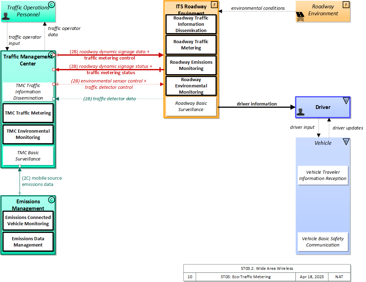Image resolution: width=366 pixels, height=282 pixels.
Task: Click the road icon in Roadway Environment
Action: 300,16
